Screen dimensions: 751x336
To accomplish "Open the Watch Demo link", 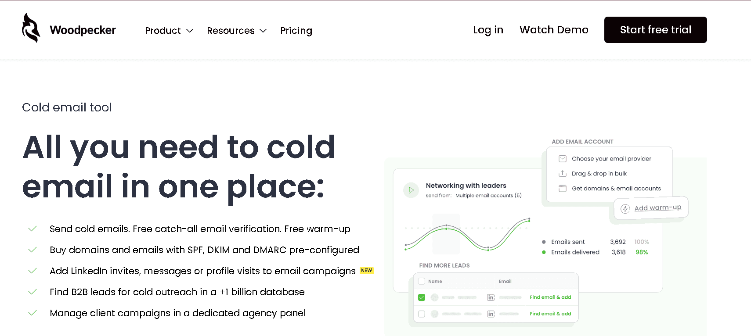I will click(554, 30).
